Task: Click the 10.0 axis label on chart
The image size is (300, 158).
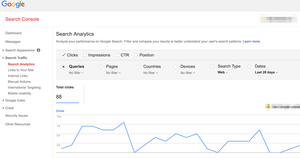Action: 59,117
